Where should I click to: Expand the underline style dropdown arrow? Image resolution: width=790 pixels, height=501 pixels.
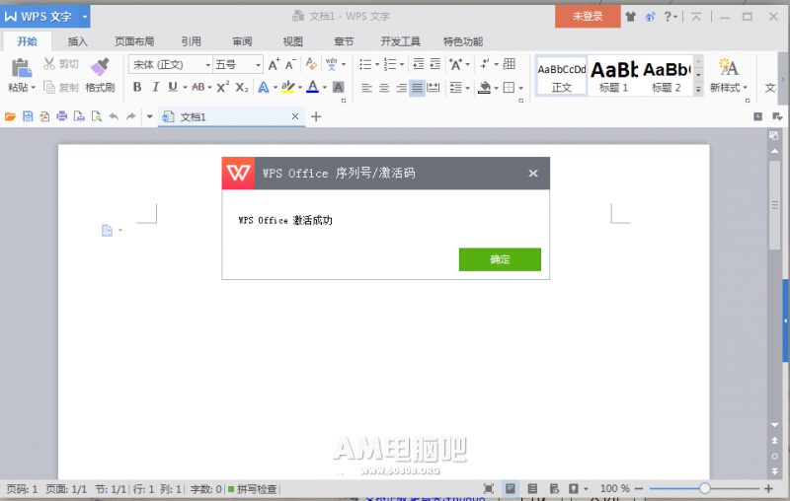[185, 88]
